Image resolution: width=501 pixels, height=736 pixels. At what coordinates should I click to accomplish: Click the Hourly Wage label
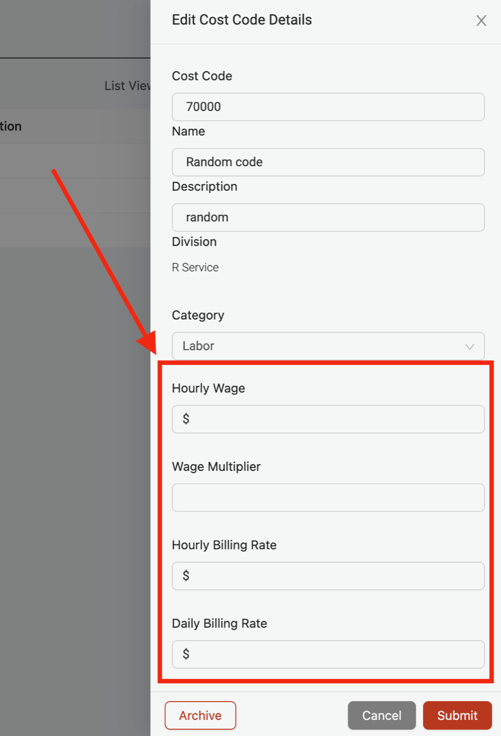[209, 388]
